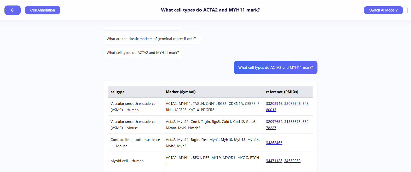
Task: Click the sent ACTA2 and MYH11 message bubble
Action: [x=275, y=67]
